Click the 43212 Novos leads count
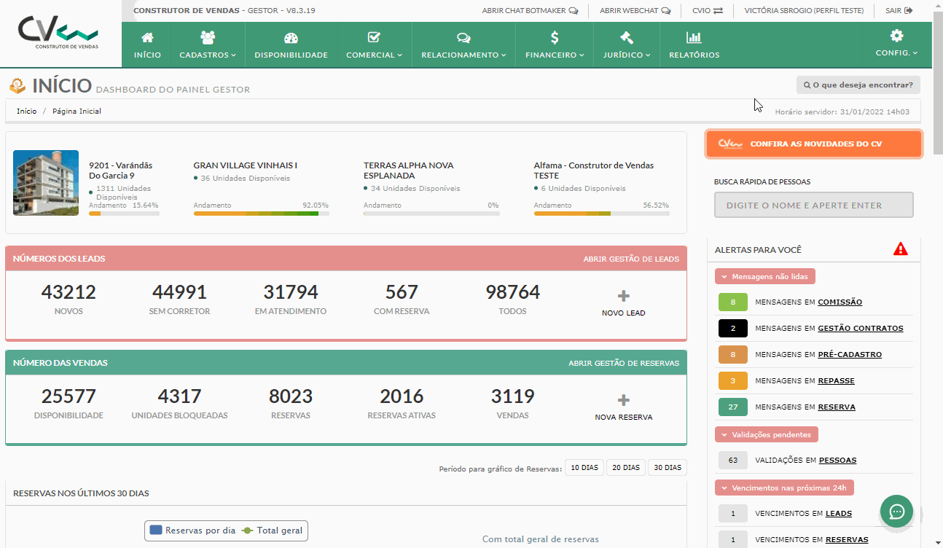 click(69, 292)
